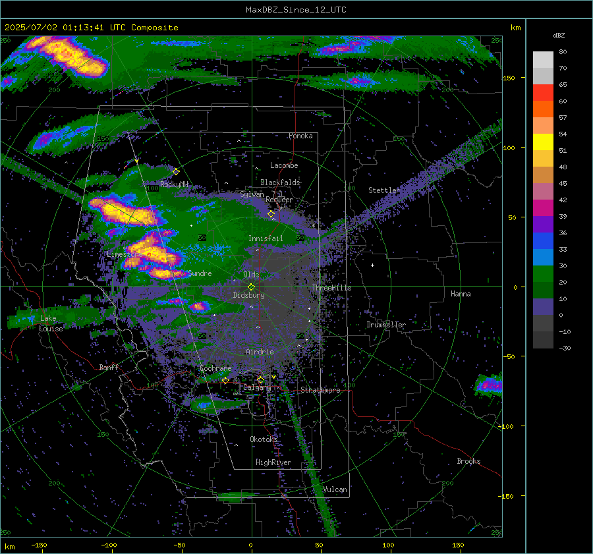Image resolution: width=593 pixels, height=554 pixels.
Task: Click the RedDeer city label
Action: coord(279,200)
